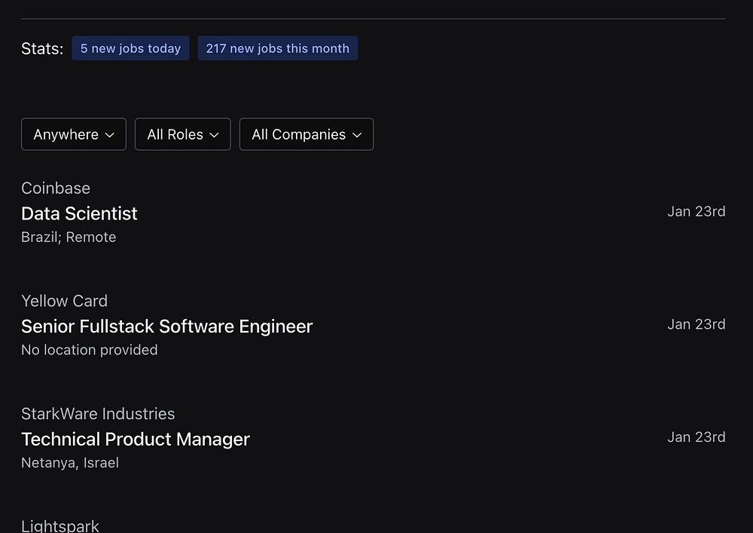Select the StarkWare Industries company name
The image size is (753, 533).
click(98, 414)
